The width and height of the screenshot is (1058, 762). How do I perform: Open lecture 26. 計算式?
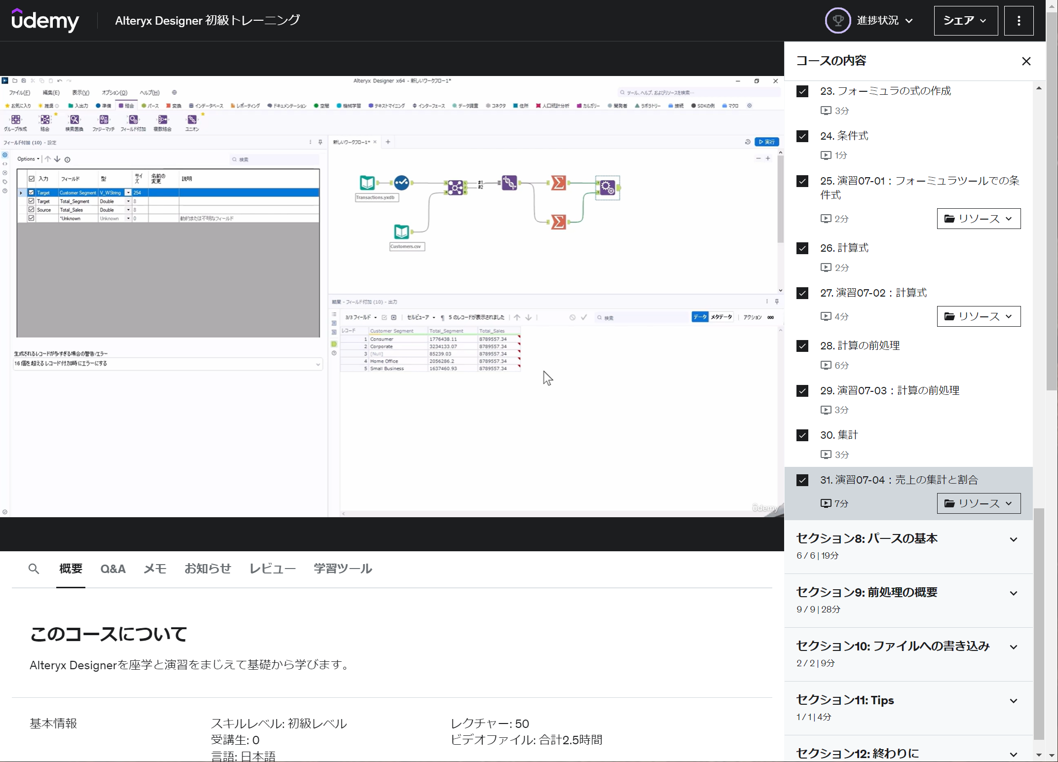click(x=844, y=248)
